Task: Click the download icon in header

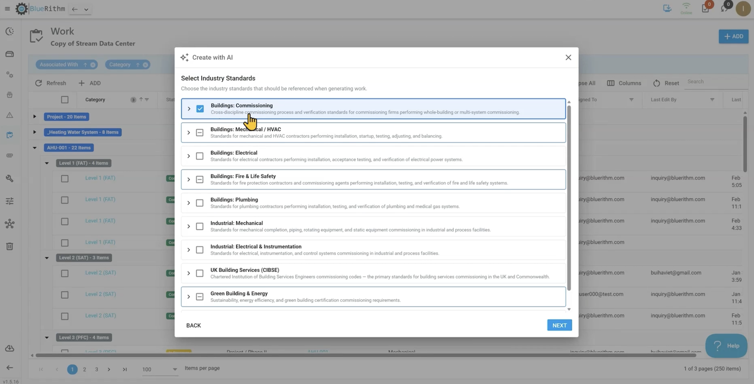Action: click(667, 8)
